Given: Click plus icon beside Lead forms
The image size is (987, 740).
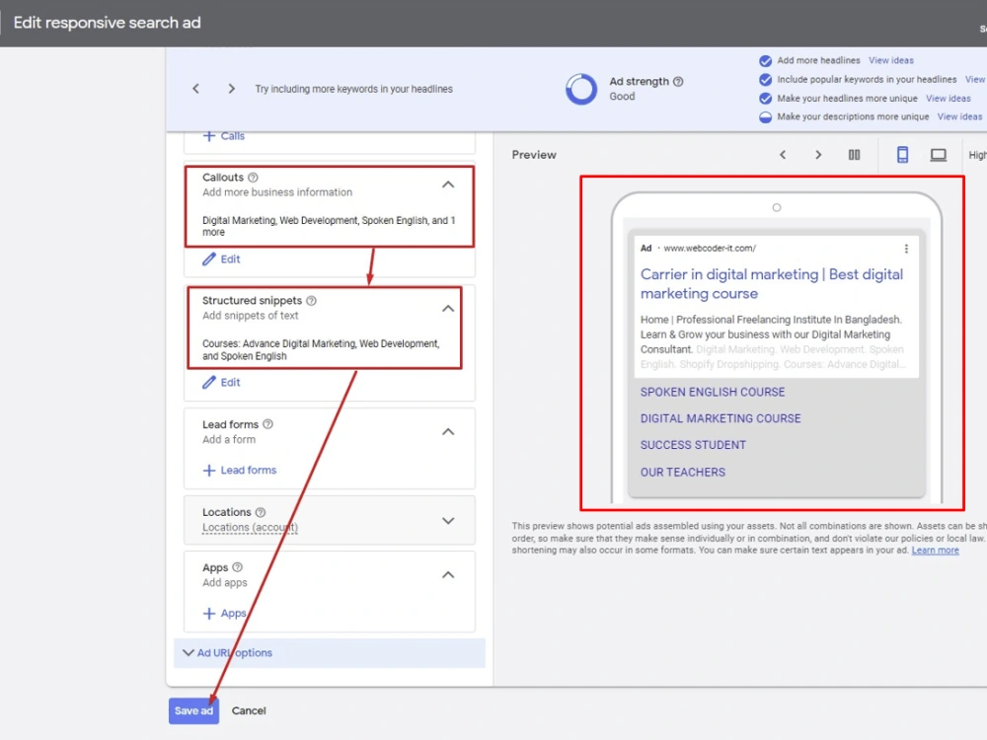Looking at the screenshot, I should point(209,470).
